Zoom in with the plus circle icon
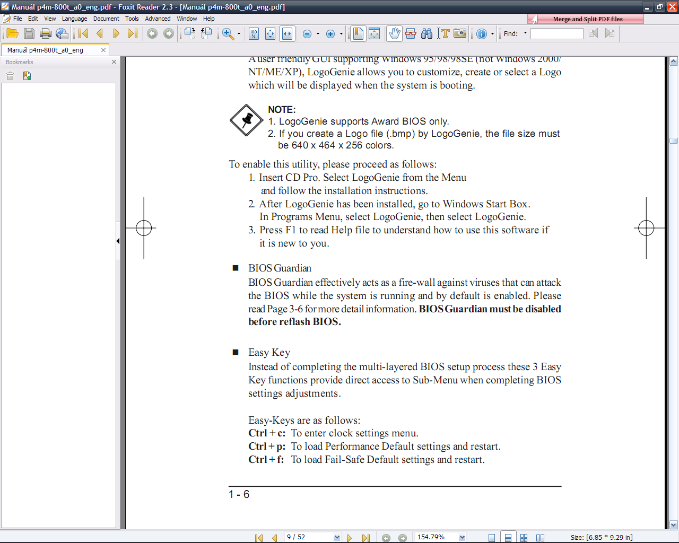Screen dimensions: 679x543 (x=330, y=34)
